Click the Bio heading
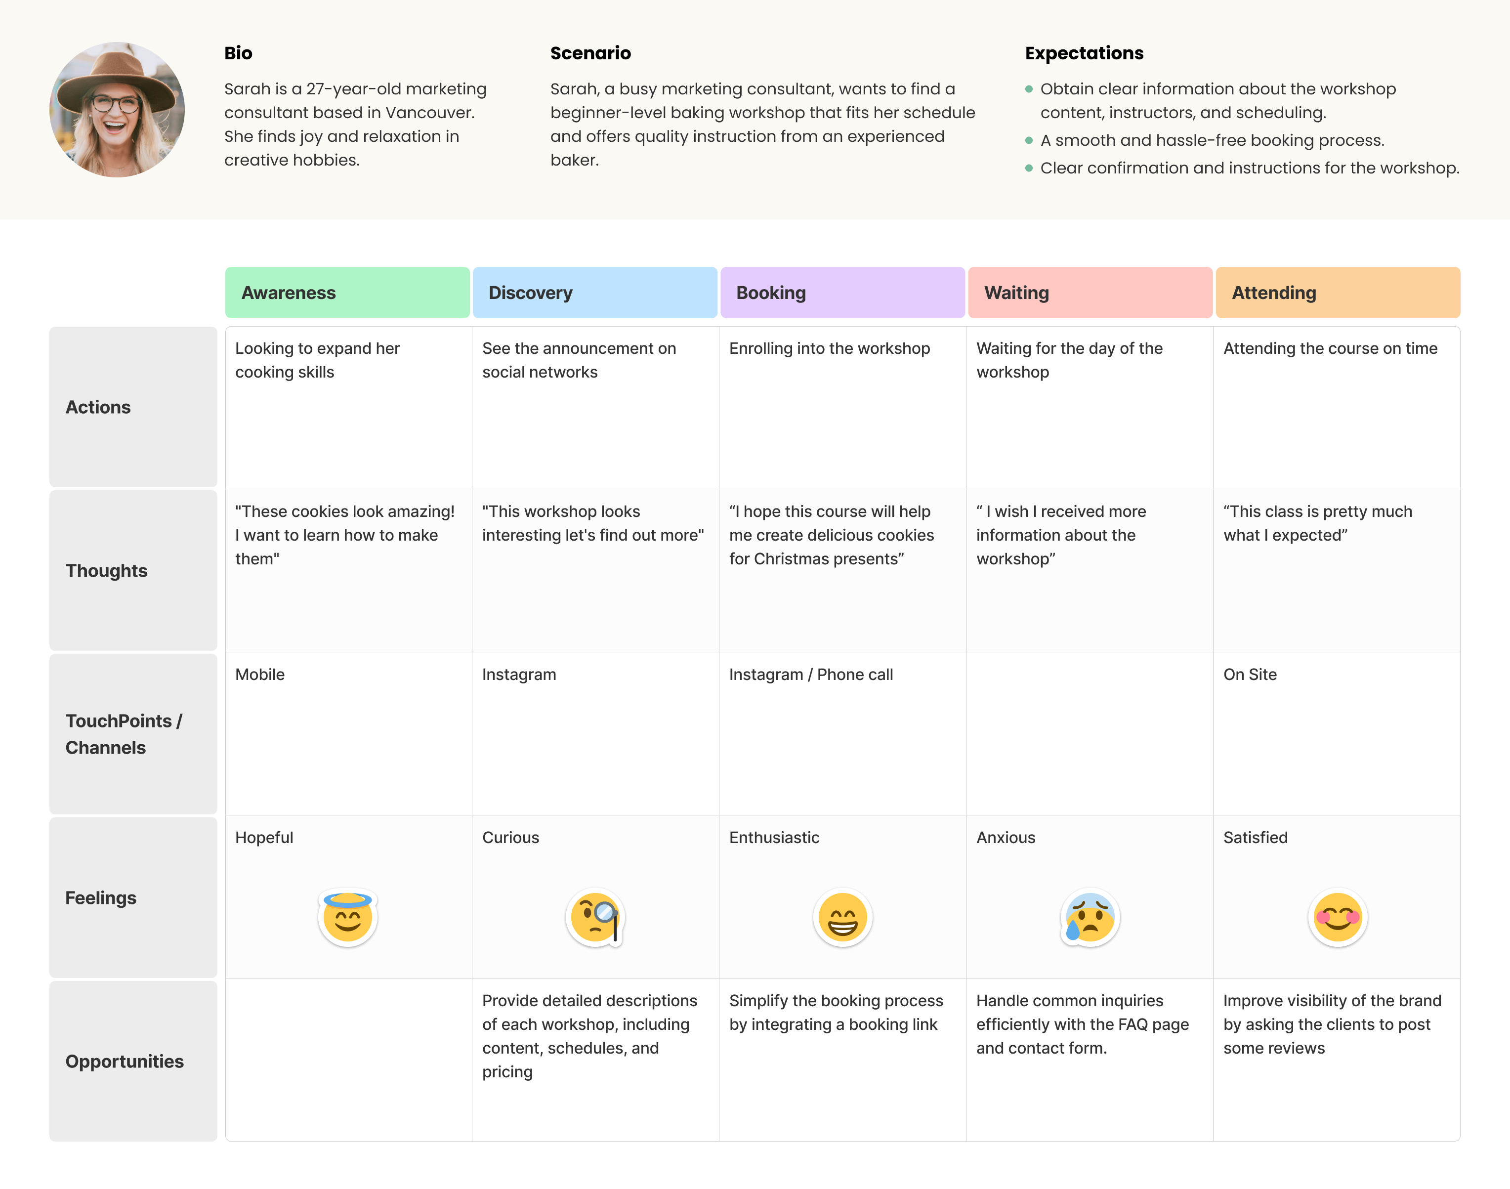The width and height of the screenshot is (1510, 1189). tap(238, 53)
